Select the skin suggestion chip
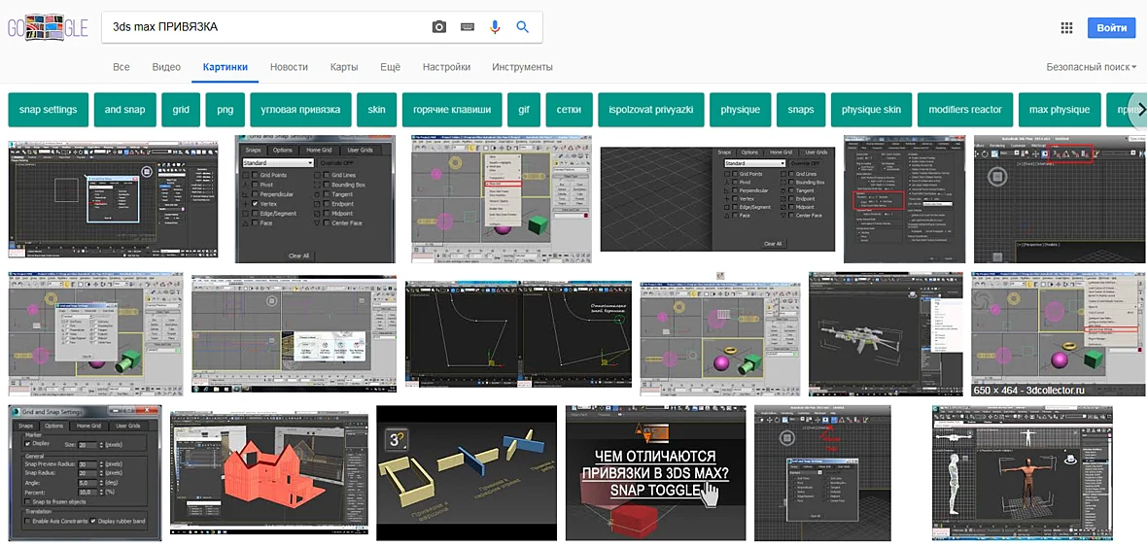Screen dimensions: 1147x547 pos(377,110)
